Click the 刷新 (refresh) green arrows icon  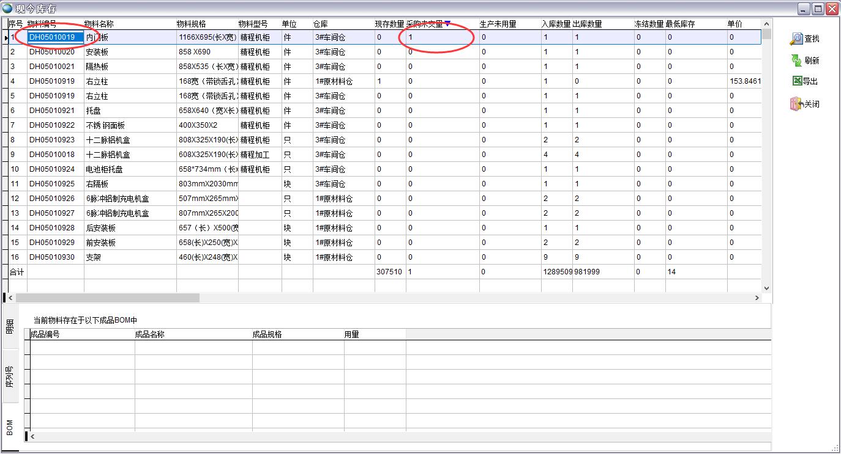point(796,60)
